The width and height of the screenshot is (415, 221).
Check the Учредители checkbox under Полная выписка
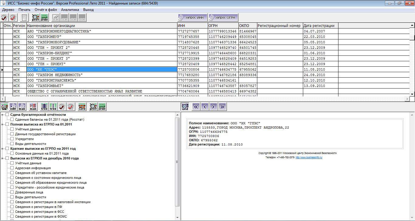12,139
